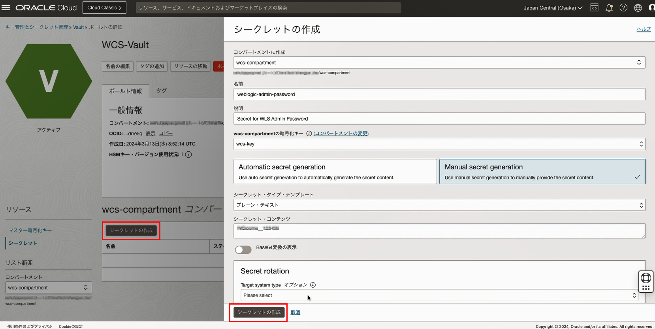Click 取消 cancel link
Image resolution: width=655 pixels, height=329 pixels.
coord(295,312)
